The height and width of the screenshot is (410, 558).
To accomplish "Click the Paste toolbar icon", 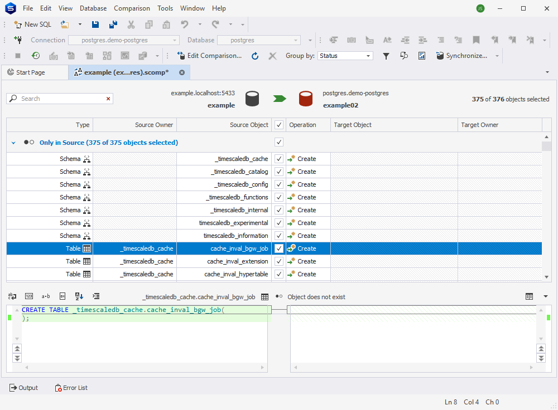I will click(x=166, y=24).
